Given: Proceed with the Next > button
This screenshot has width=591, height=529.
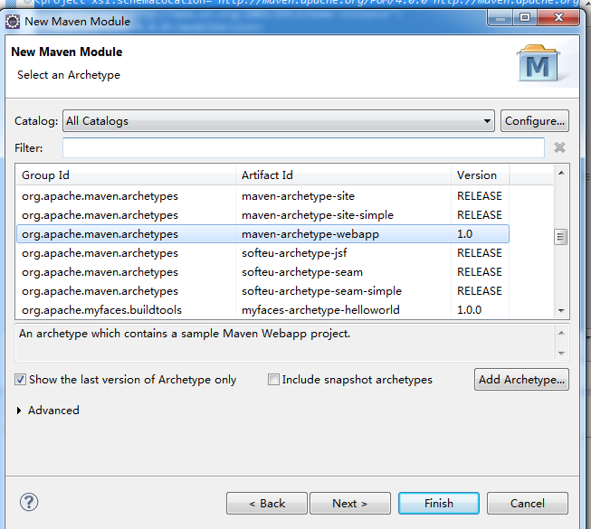Looking at the screenshot, I should click(350, 503).
